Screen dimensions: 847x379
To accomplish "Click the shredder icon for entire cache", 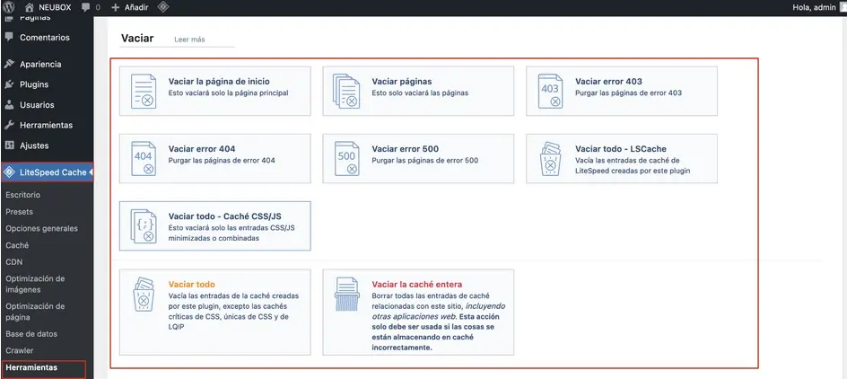I will [347, 294].
